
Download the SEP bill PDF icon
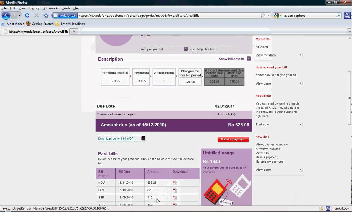[175, 198]
